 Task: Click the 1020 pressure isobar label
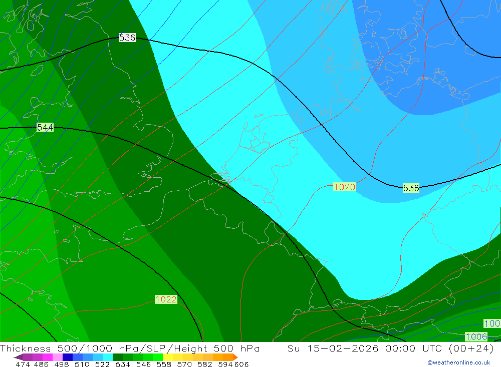[x=344, y=187]
